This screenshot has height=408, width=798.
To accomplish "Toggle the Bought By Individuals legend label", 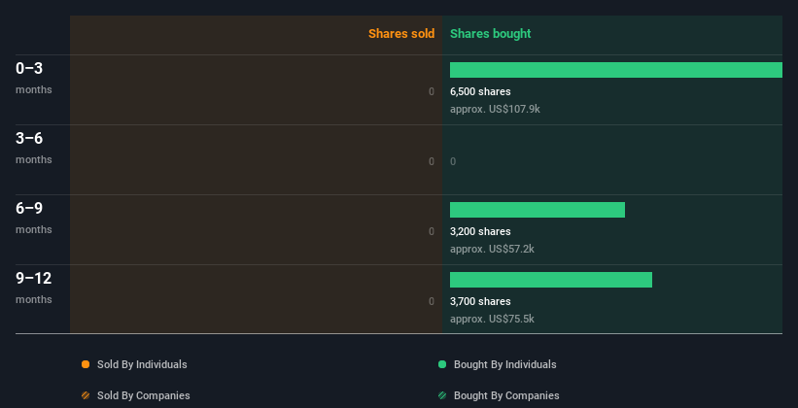I will 504,364.
